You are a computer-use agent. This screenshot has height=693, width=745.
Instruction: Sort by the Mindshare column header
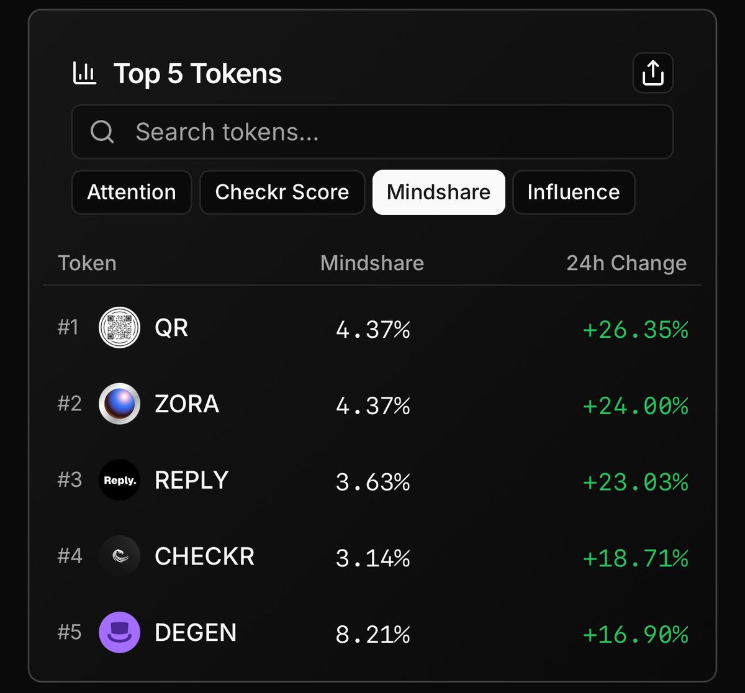pos(372,263)
